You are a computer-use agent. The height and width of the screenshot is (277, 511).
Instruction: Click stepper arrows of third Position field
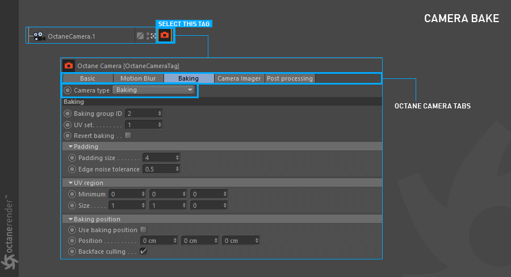[x=257, y=241]
